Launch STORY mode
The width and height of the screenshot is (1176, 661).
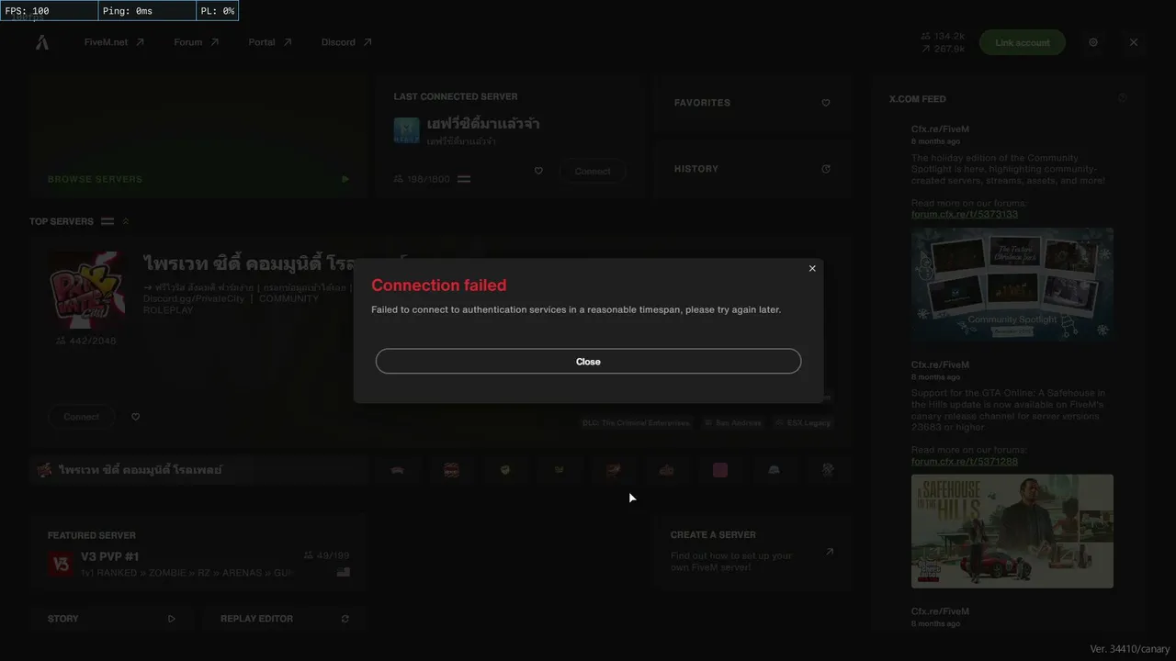coord(111,619)
